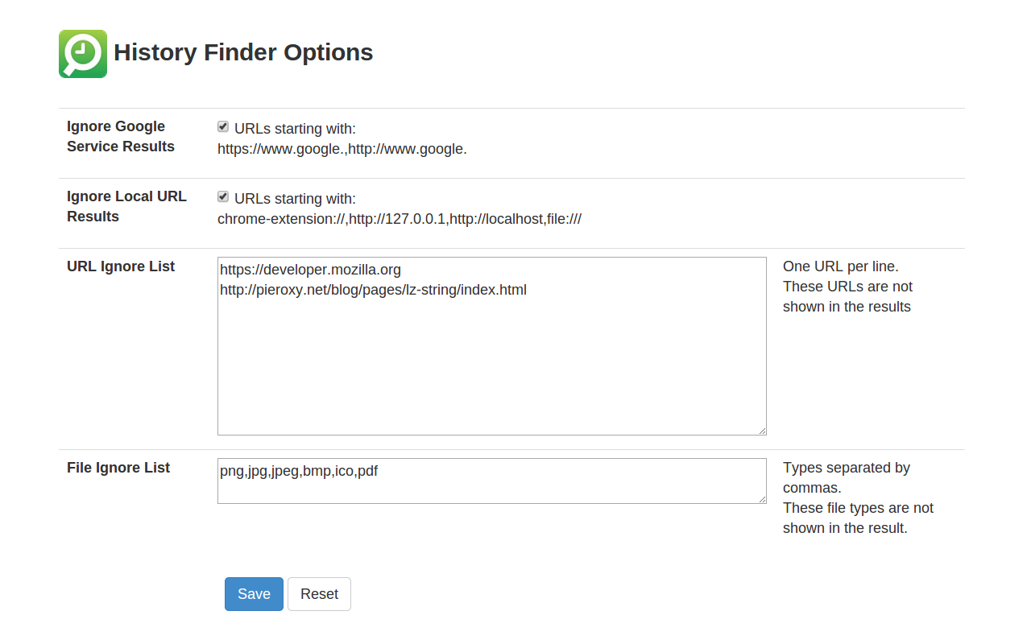Click the URLs starting with label beside Google checkbox

coord(295,129)
